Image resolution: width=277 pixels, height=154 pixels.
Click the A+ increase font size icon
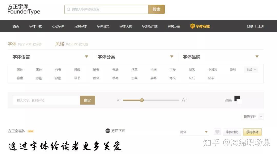tap(184, 100)
